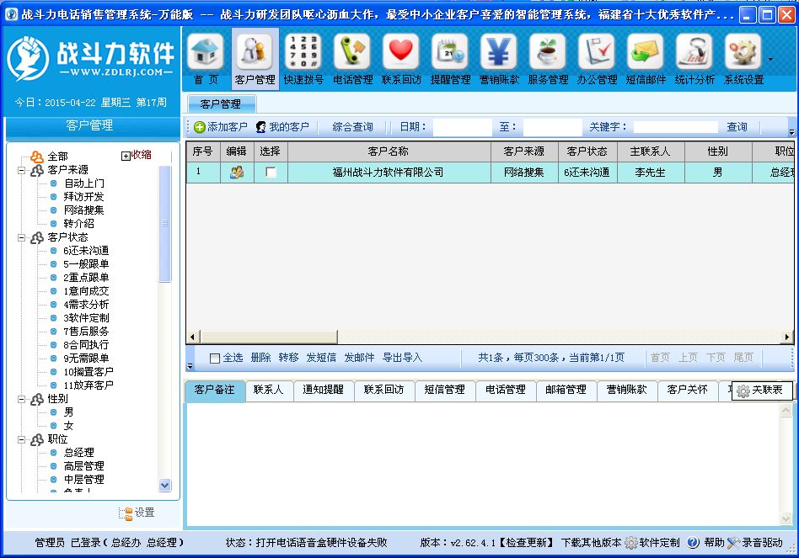Click the 全部 customers tree icon
This screenshot has height=558, width=799.
[x=37, y=157]
